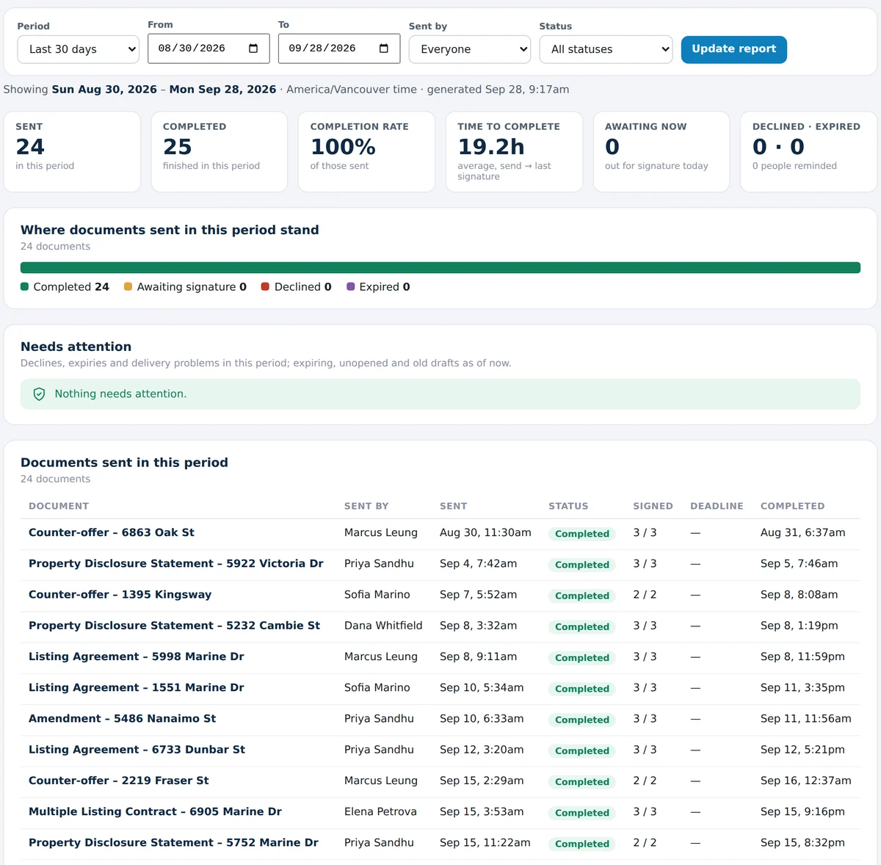This screenshot has width=881, height=865.
Task: Click Completed badge for 6733 Dunbar St row
Action: [582, 750]
